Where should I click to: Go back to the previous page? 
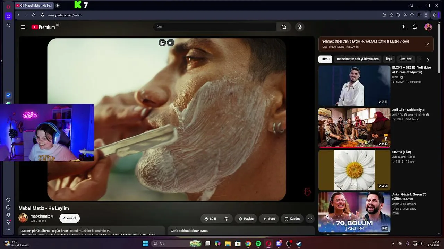(18, 15)
